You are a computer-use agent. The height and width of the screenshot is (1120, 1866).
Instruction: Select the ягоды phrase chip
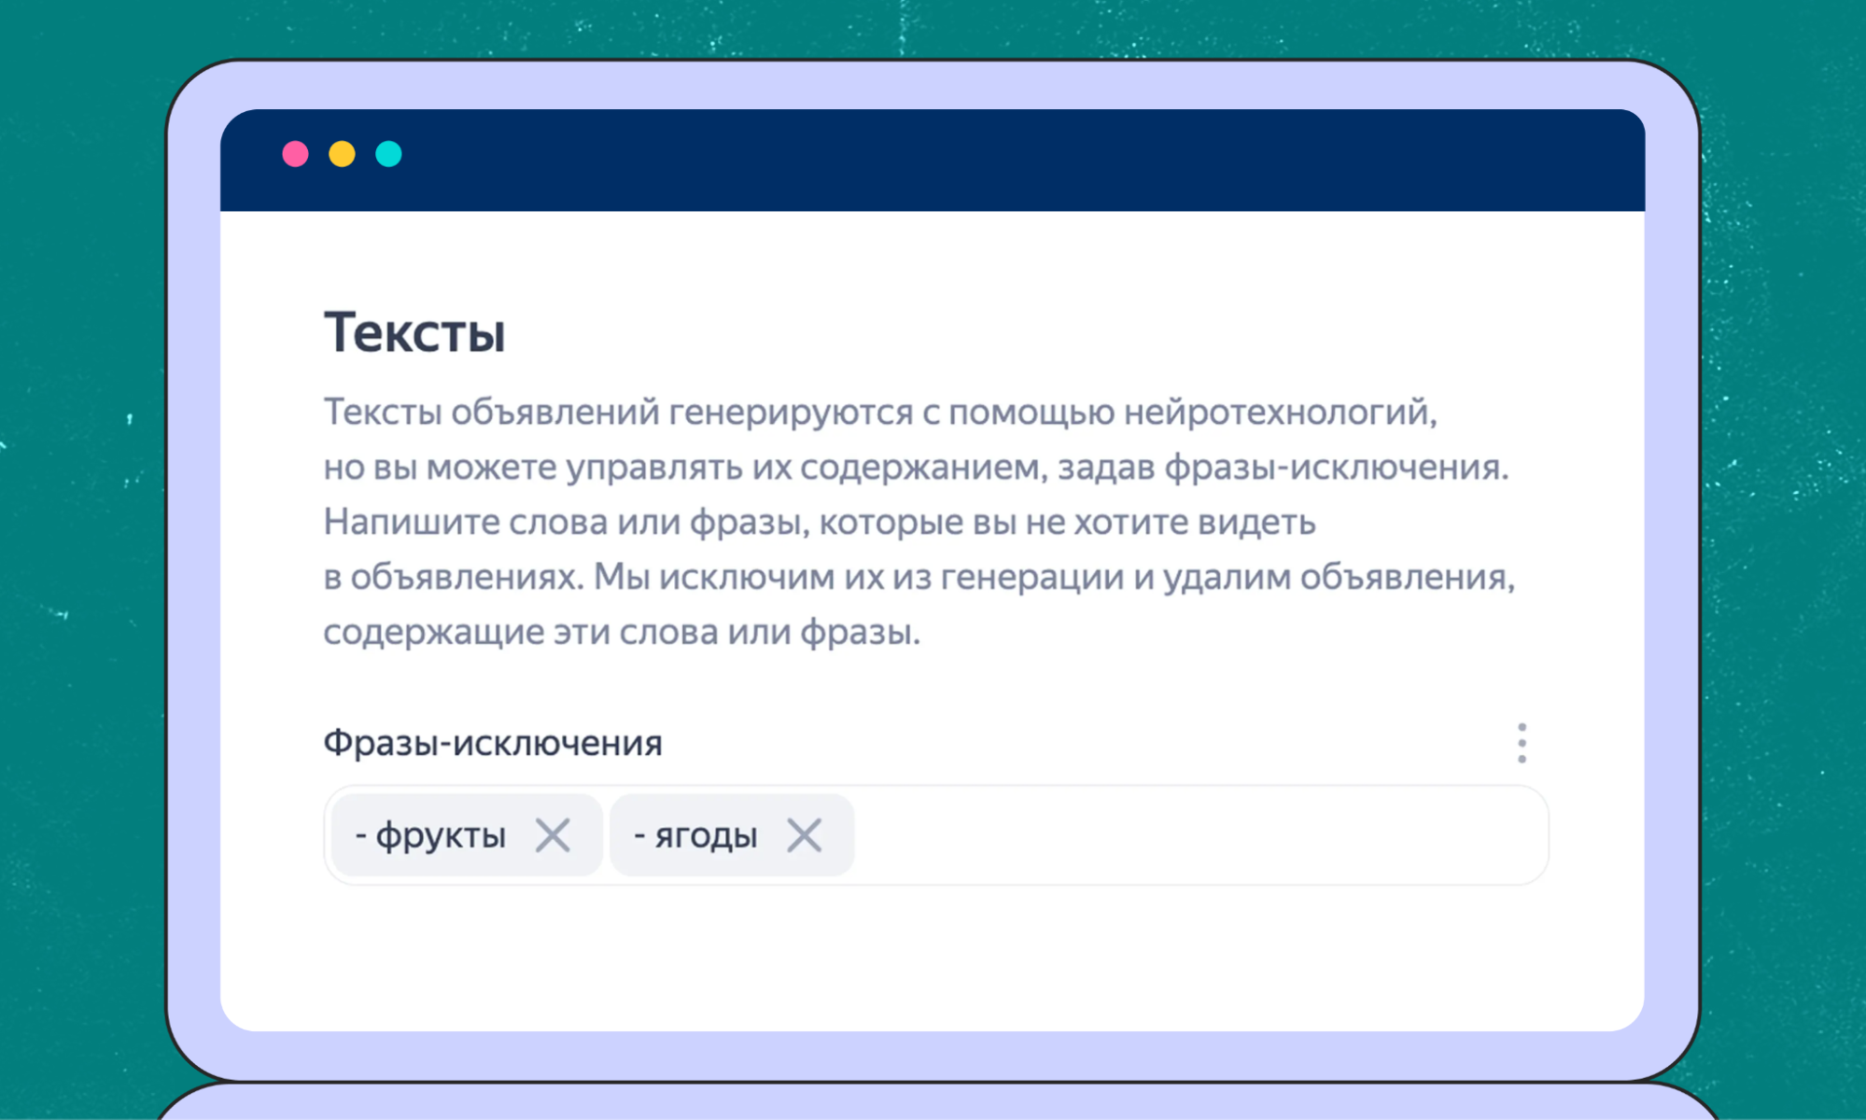(x=695, y=835)
